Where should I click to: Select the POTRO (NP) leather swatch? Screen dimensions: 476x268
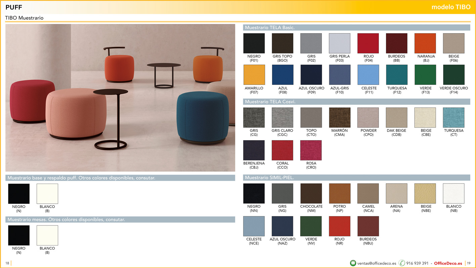[340, 193]
